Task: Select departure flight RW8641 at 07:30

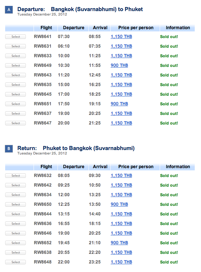Action: (x=15, y=37)
